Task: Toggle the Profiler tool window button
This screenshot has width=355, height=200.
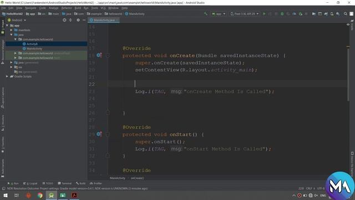Action: pyautogui.click(x=96, y=183)
